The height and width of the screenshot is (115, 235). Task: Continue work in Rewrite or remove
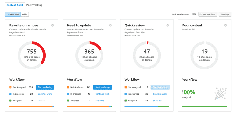[x=45, y=94]
